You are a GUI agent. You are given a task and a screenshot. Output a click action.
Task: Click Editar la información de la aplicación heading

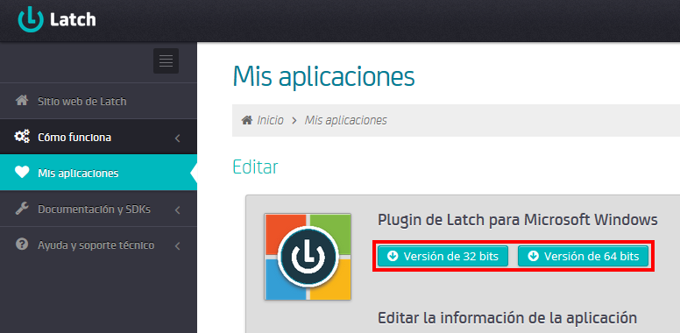point(507,318)
